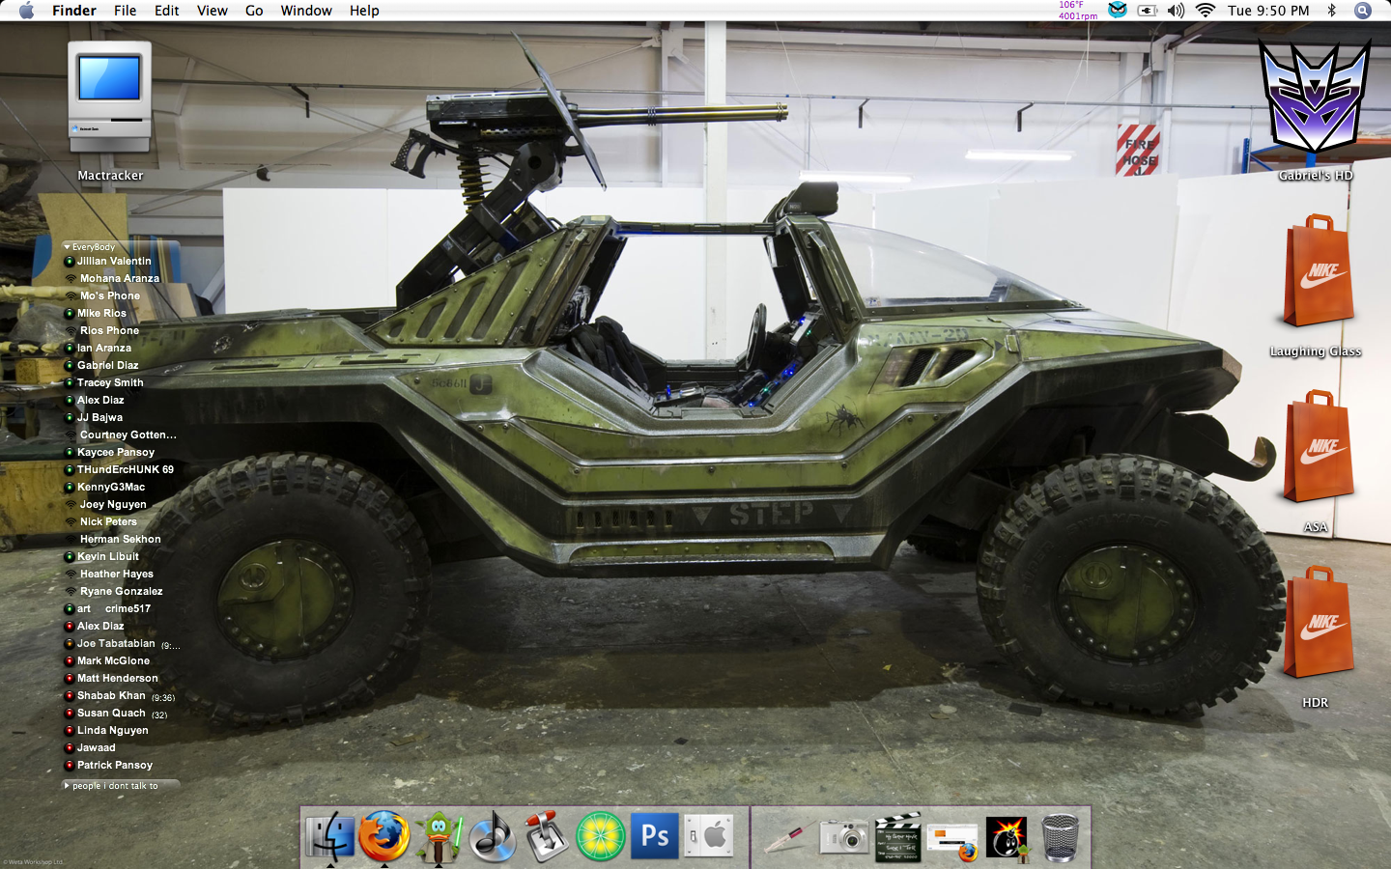Launch Transmission from the Dock
This screenshot has width=1391, height=869.
point(547,836)
